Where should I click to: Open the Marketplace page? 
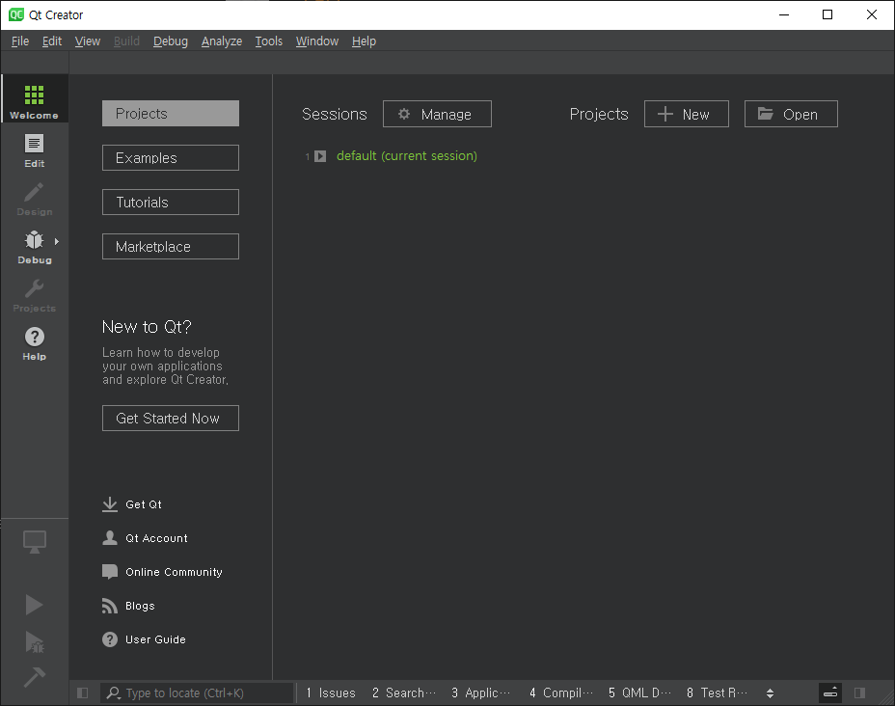171,247
